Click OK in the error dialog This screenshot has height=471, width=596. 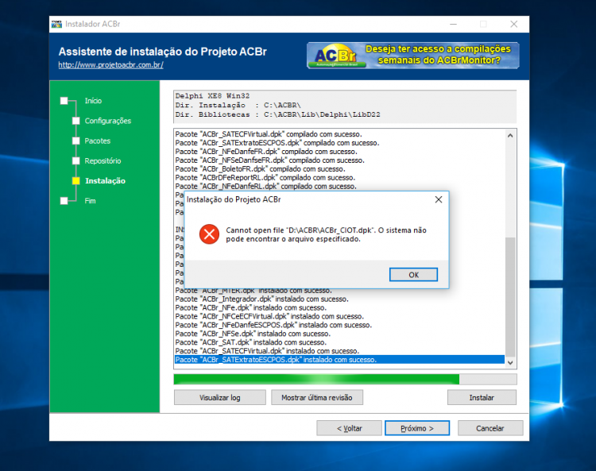click(x=413, y=275)
